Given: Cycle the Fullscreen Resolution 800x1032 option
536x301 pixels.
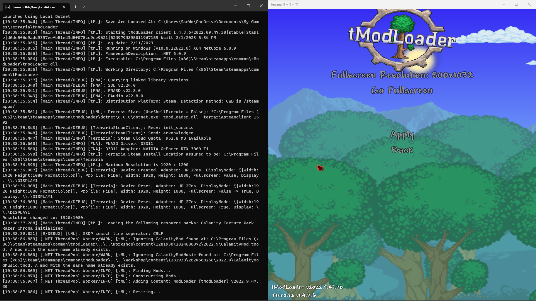Looking at the screenshot, I should click(x=402, y=75).
